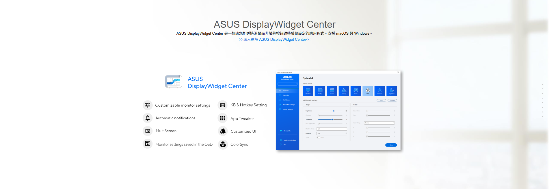Image resolution: width=549 pixels, height=189 pixels.
Task: Select the Standard mode tile
Action: tap(308, 91)
